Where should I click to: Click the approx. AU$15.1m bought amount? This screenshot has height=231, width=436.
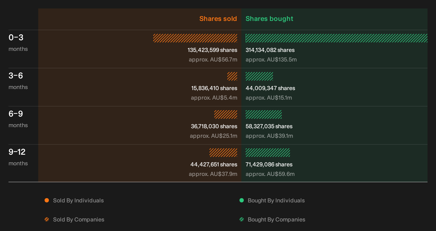pos(269,98)
